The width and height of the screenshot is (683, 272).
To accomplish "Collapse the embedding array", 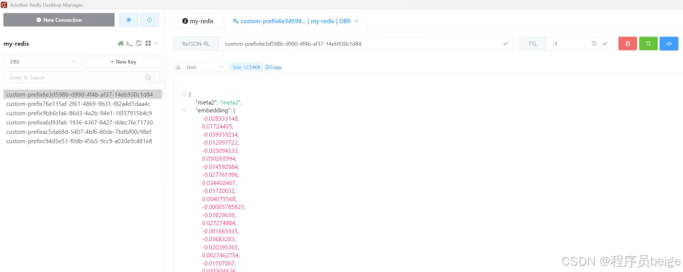I will click(x=184, y=110).
